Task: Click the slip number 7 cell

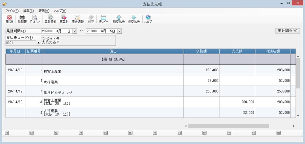Action: pyautogui.click(x=34, y=91)
